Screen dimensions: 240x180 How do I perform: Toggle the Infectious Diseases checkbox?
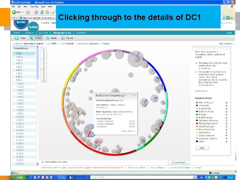pos(226,121)
